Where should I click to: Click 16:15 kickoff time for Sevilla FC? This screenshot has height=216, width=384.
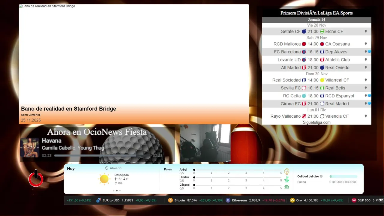313,88
